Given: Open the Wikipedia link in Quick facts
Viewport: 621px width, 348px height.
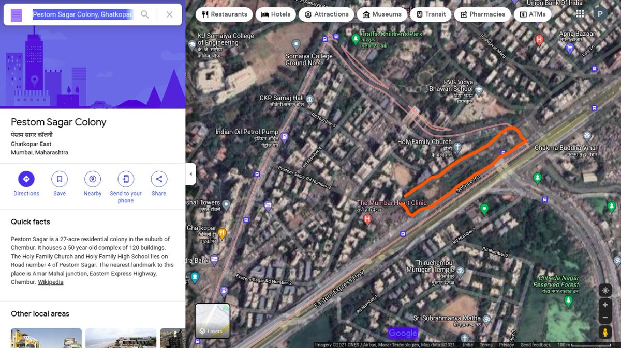Looking at the screenshot, I should [x=51, y=282].
